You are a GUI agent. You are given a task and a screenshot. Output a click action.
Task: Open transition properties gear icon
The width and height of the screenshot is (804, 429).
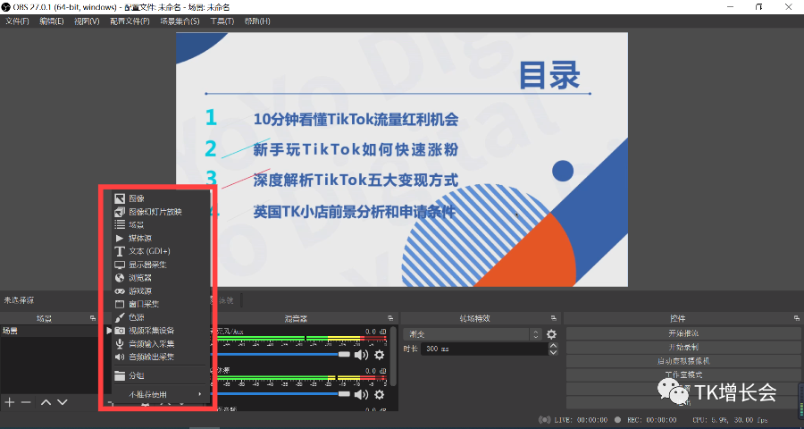pyautogui.click(x=551, y=334)
